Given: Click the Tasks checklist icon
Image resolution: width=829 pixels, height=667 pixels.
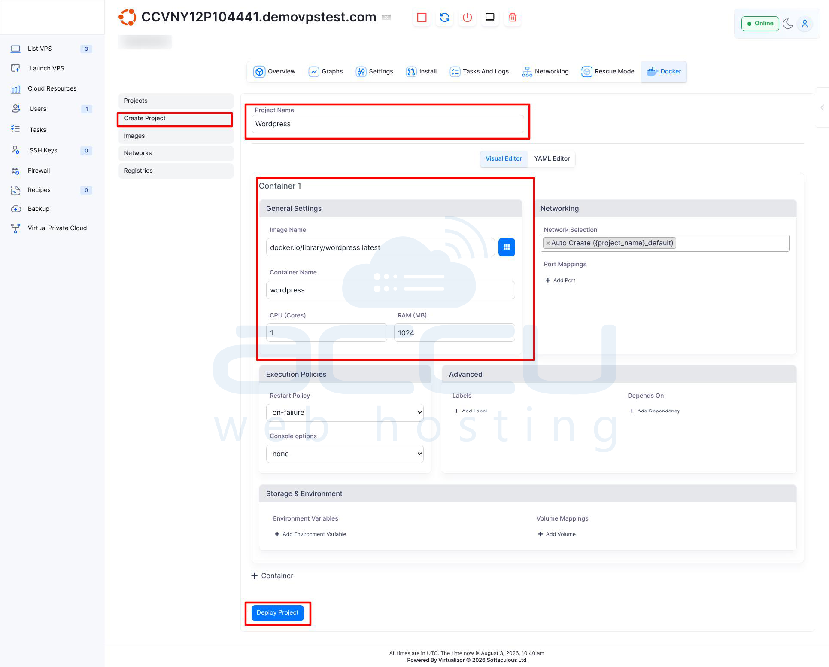Looking at the screenshot, I should [x=15, y=129].
